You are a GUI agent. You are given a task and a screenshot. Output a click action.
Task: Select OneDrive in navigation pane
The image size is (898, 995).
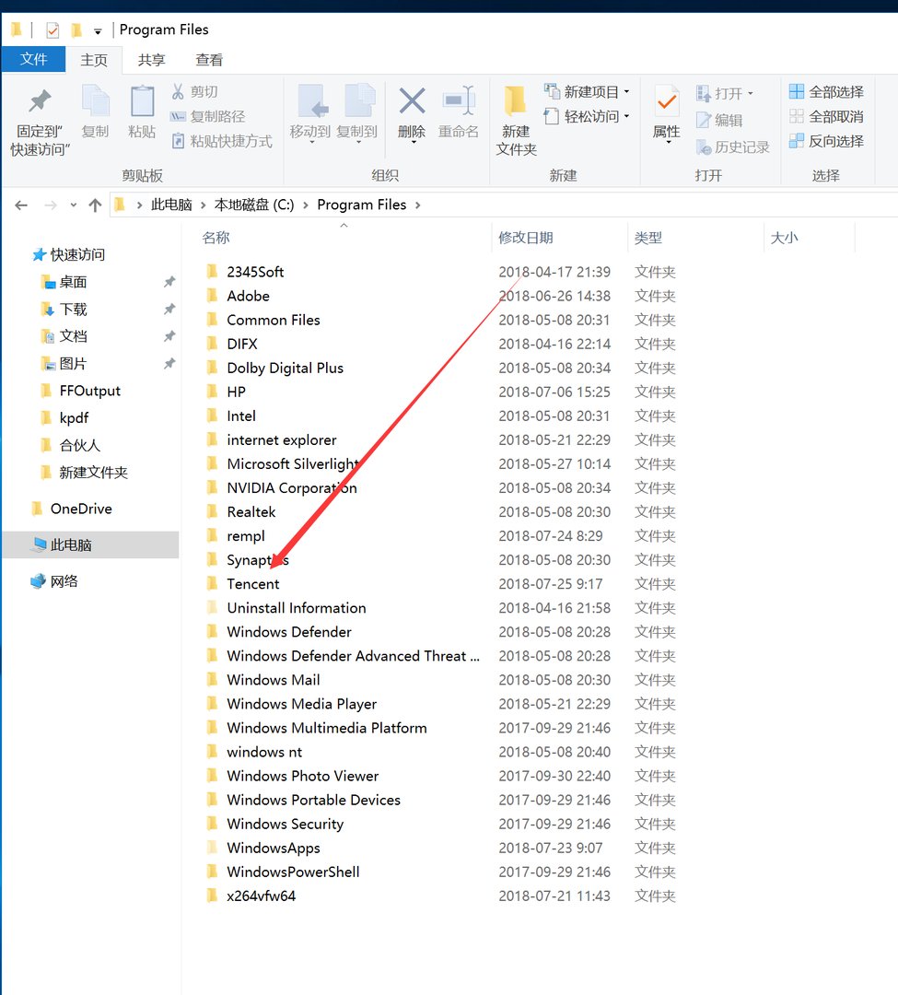coord(81,509)
